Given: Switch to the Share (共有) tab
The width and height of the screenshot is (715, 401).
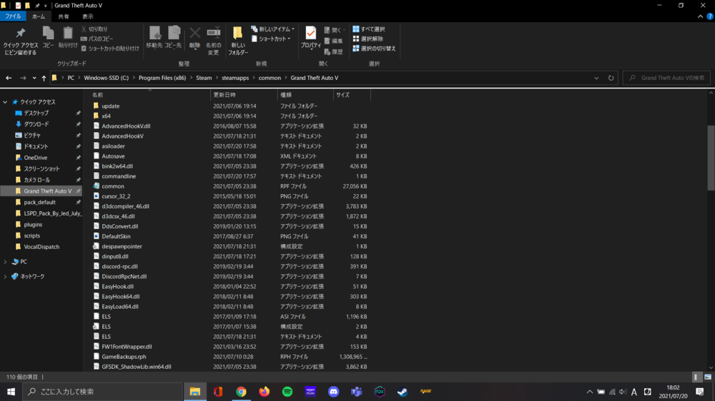Looking at the screenshot, I should (64, 16).
